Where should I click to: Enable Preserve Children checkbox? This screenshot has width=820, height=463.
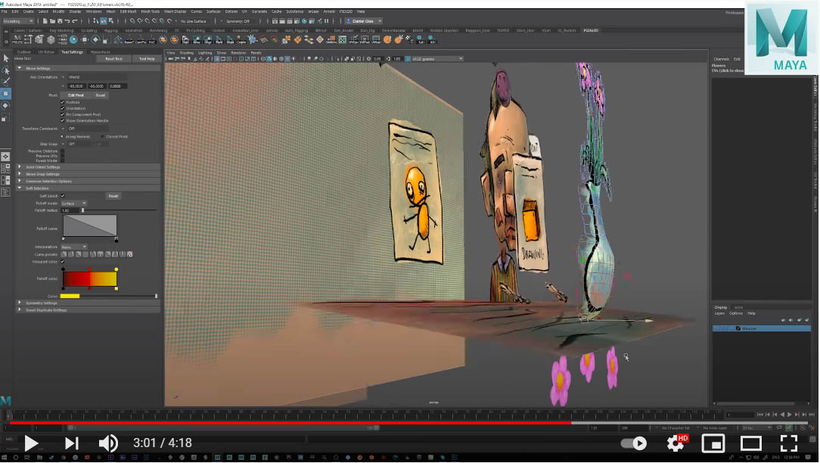coord(62,151)
